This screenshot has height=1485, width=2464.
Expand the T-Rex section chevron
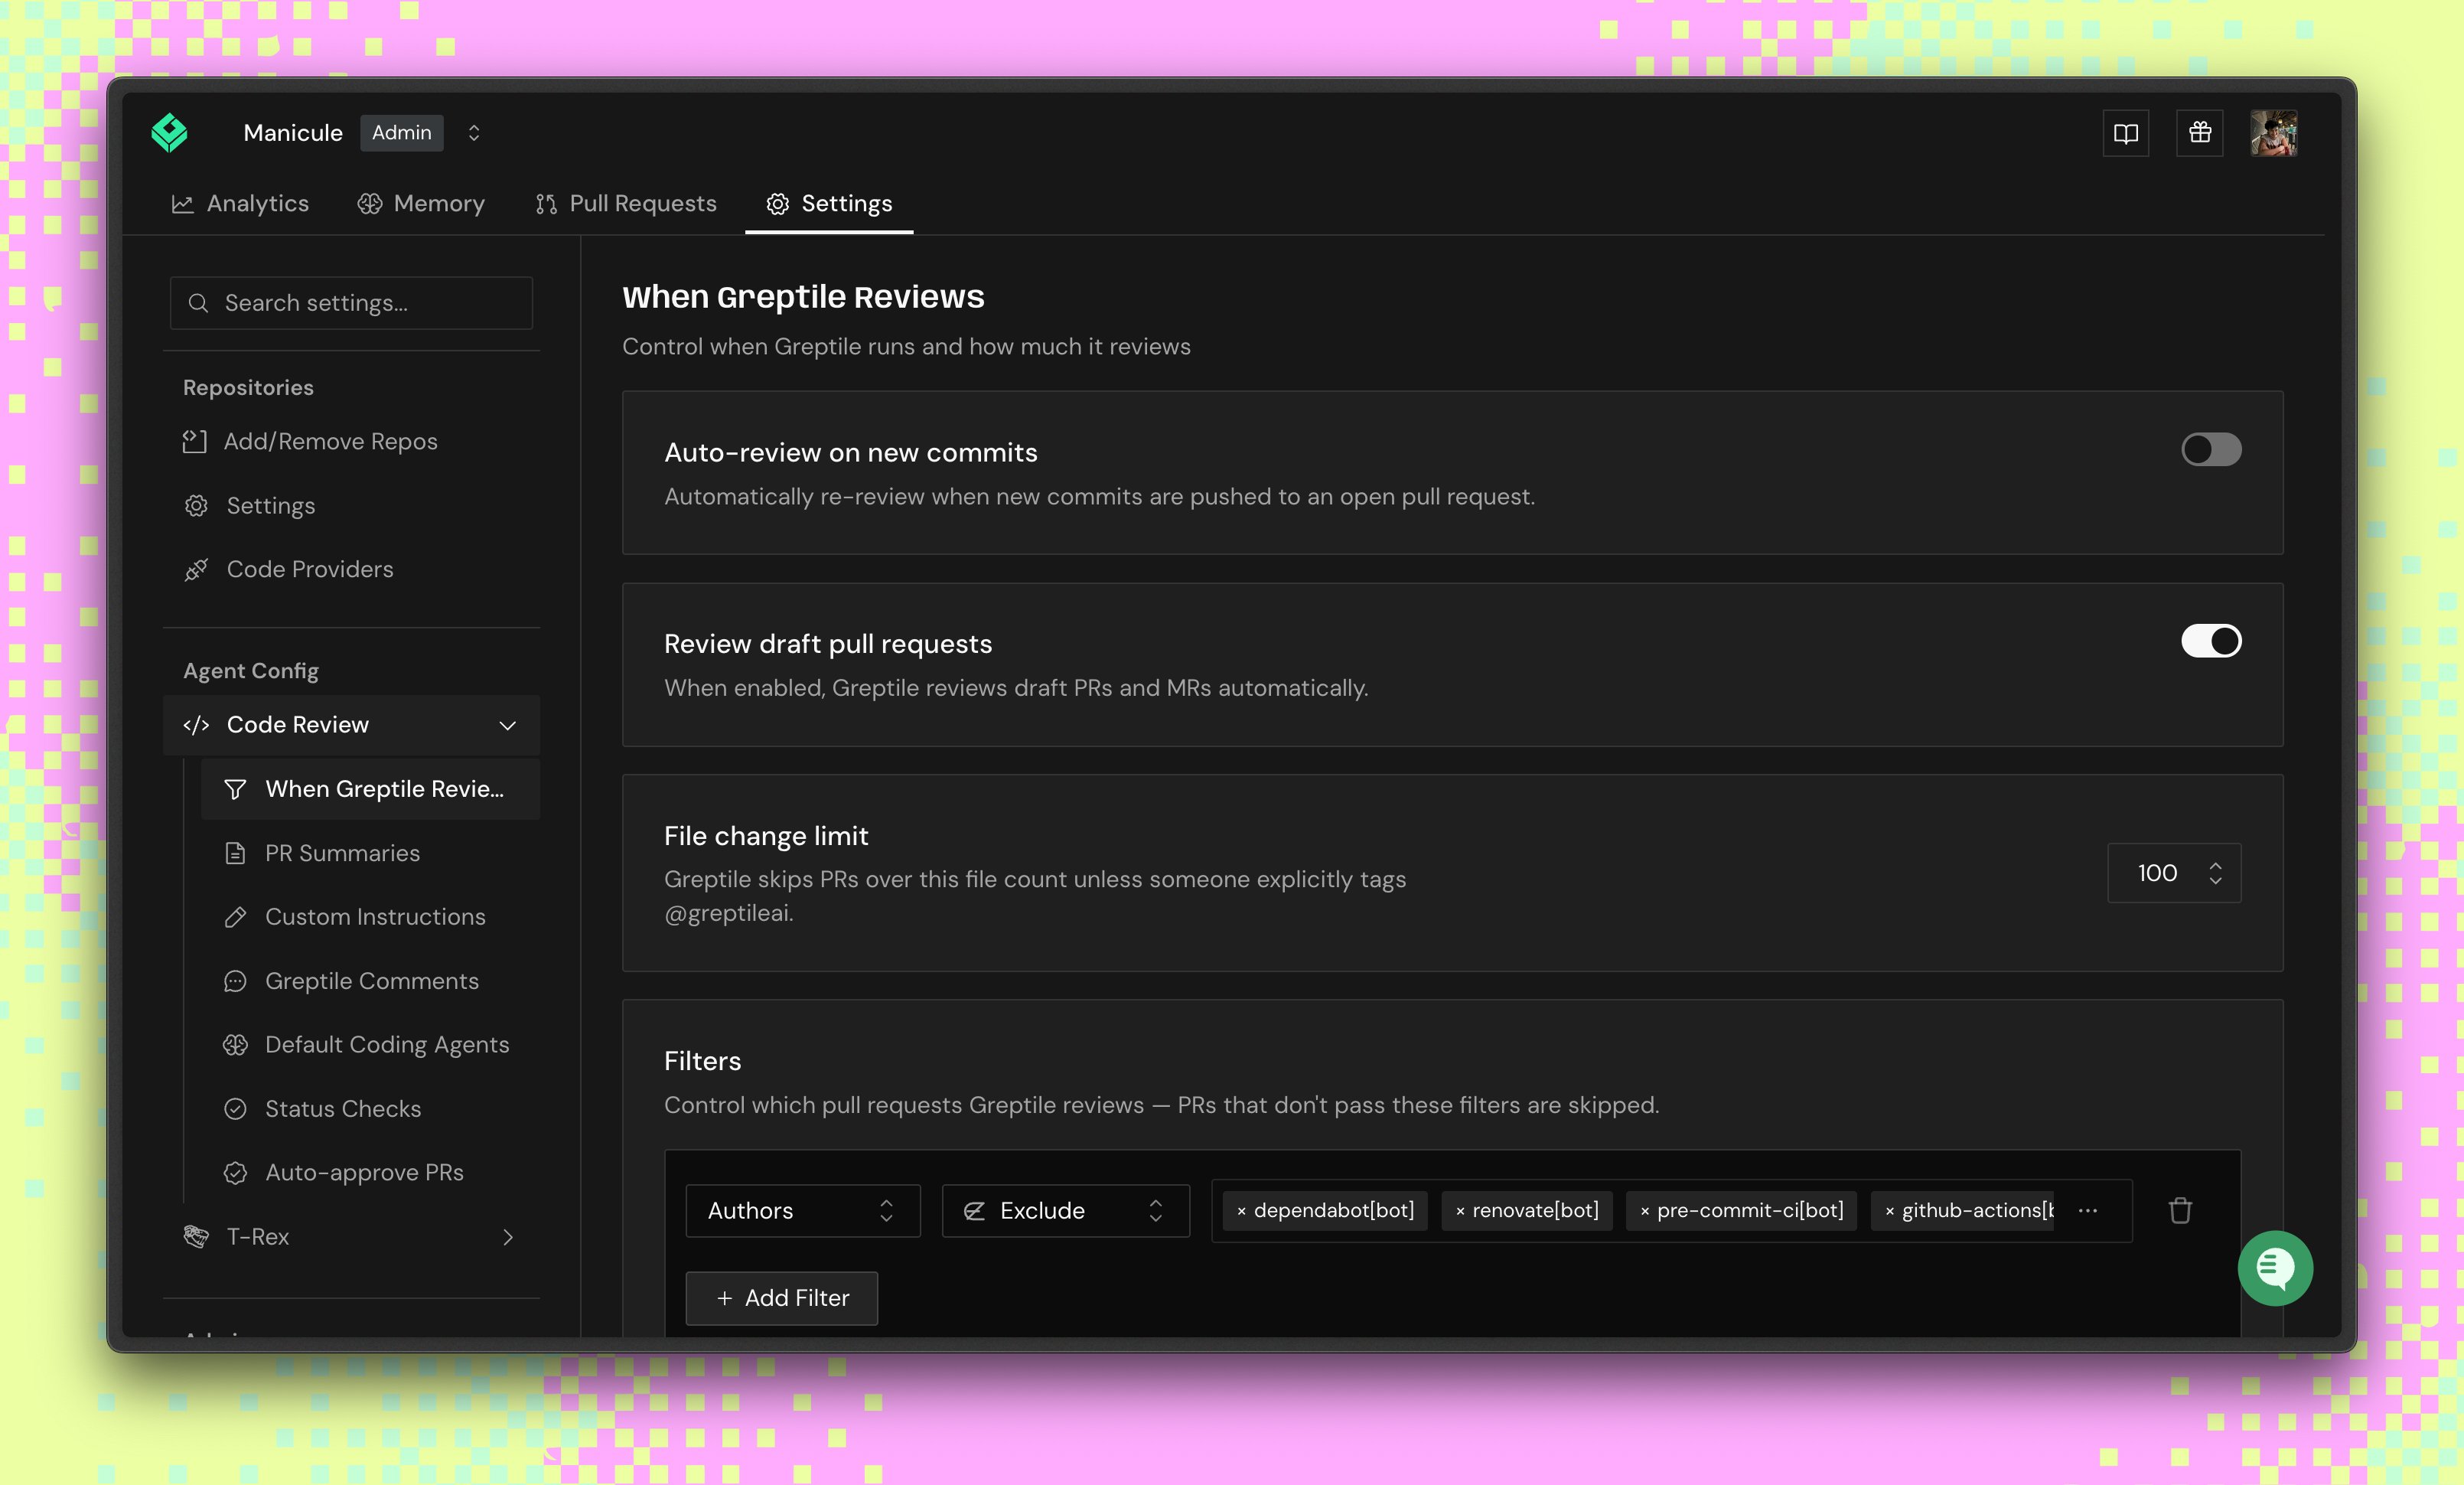[508, 1237]
